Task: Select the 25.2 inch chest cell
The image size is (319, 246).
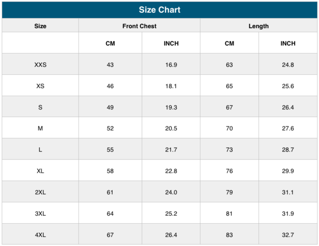Action: [171, 214]
